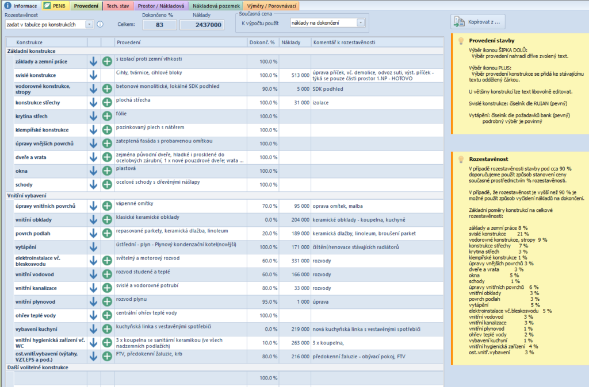The height and width of the screenshot is (387, 589).
Task: Click down arrow in schody row
Action: point(94,184)
